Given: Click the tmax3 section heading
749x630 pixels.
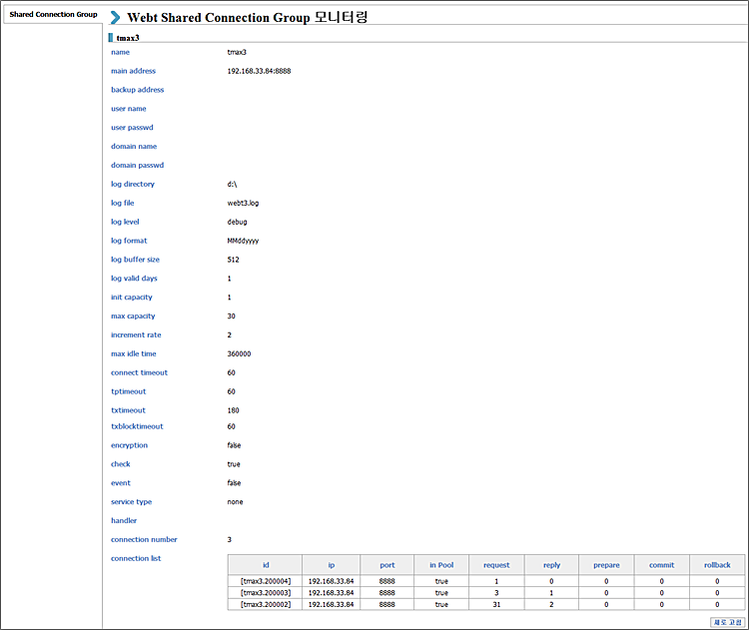Looking at the screenshot, I should tap(128, 37).
